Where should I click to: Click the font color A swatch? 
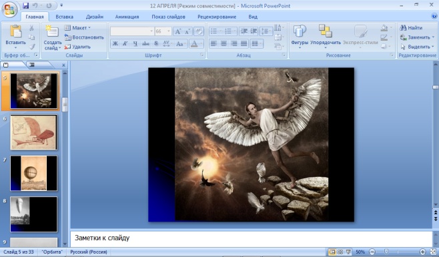[x=194, y=43]
